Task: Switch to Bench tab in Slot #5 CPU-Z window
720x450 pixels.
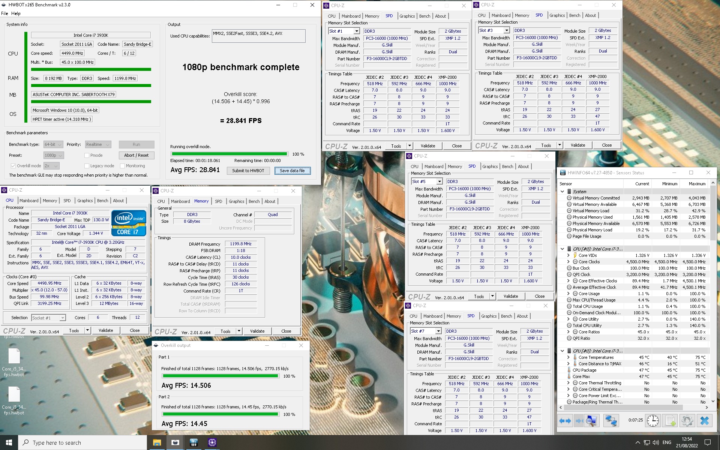Action: (x=508, y=166)
